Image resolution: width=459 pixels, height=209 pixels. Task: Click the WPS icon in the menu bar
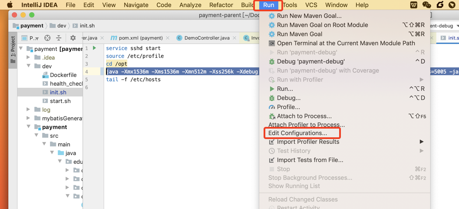(414, 5)
